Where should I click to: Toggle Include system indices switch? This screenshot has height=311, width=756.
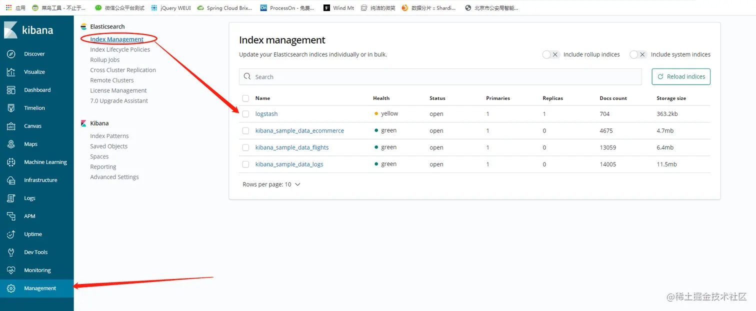[638, 54]
